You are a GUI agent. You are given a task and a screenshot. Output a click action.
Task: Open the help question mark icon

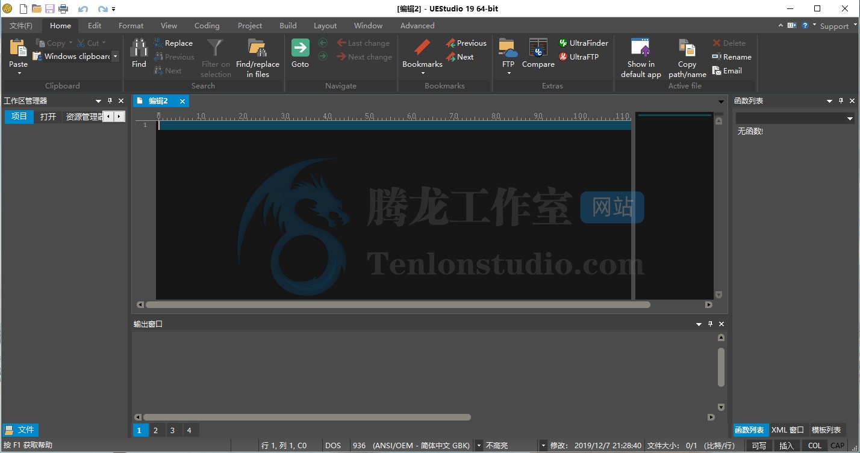tap(805, 25)
